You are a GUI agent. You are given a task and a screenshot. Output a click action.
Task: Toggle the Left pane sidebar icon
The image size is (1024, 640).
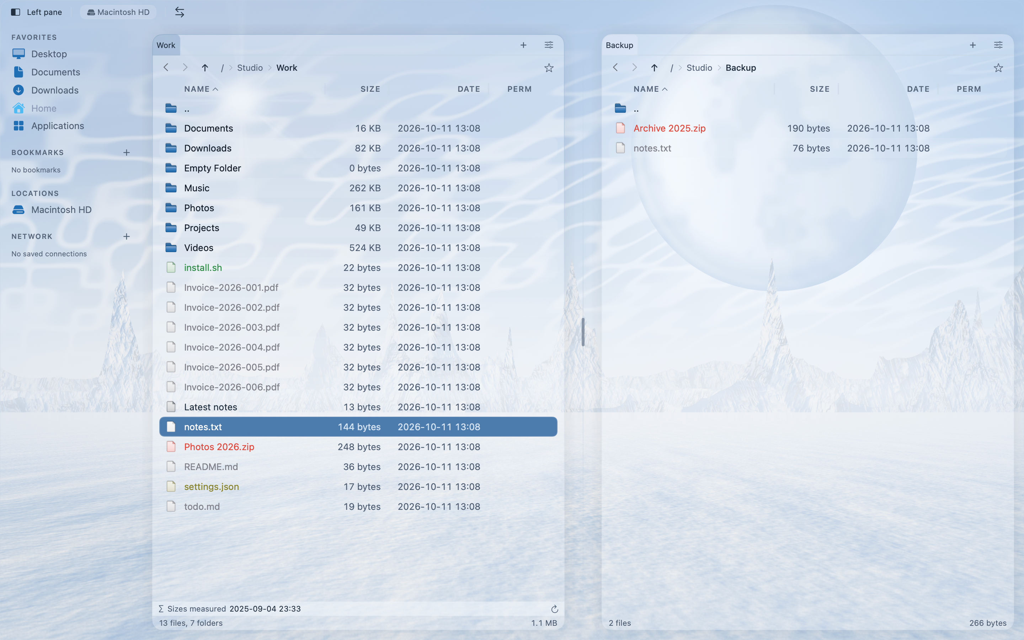(x=16, y=12)
